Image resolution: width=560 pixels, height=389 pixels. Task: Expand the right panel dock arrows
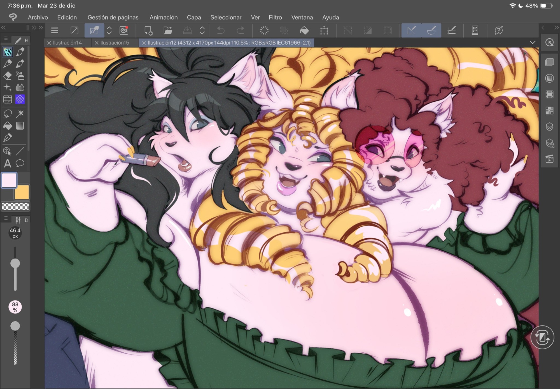click(556, 27)
